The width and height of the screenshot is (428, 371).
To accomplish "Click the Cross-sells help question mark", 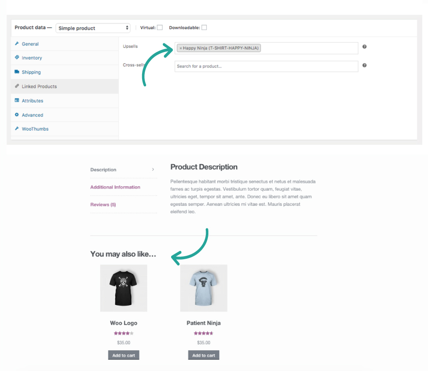I will [364, 66].
